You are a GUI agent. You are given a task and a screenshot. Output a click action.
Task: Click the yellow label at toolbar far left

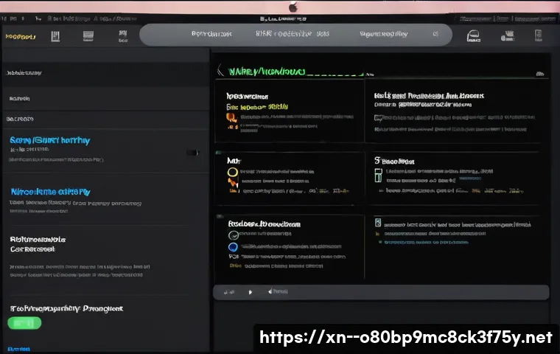tap(21, 35)
